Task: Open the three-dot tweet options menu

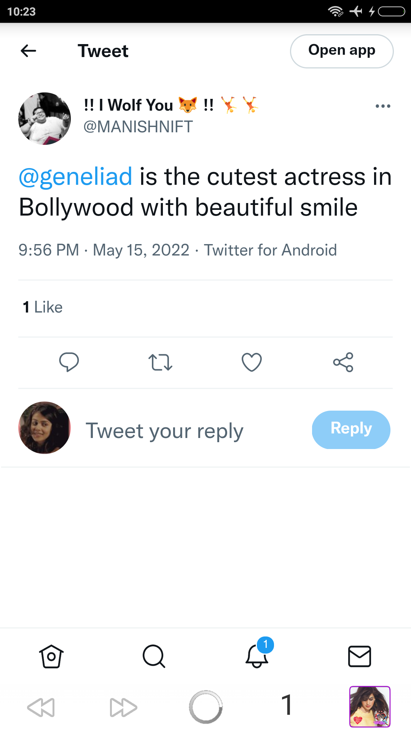Action: tap(383, 106)
